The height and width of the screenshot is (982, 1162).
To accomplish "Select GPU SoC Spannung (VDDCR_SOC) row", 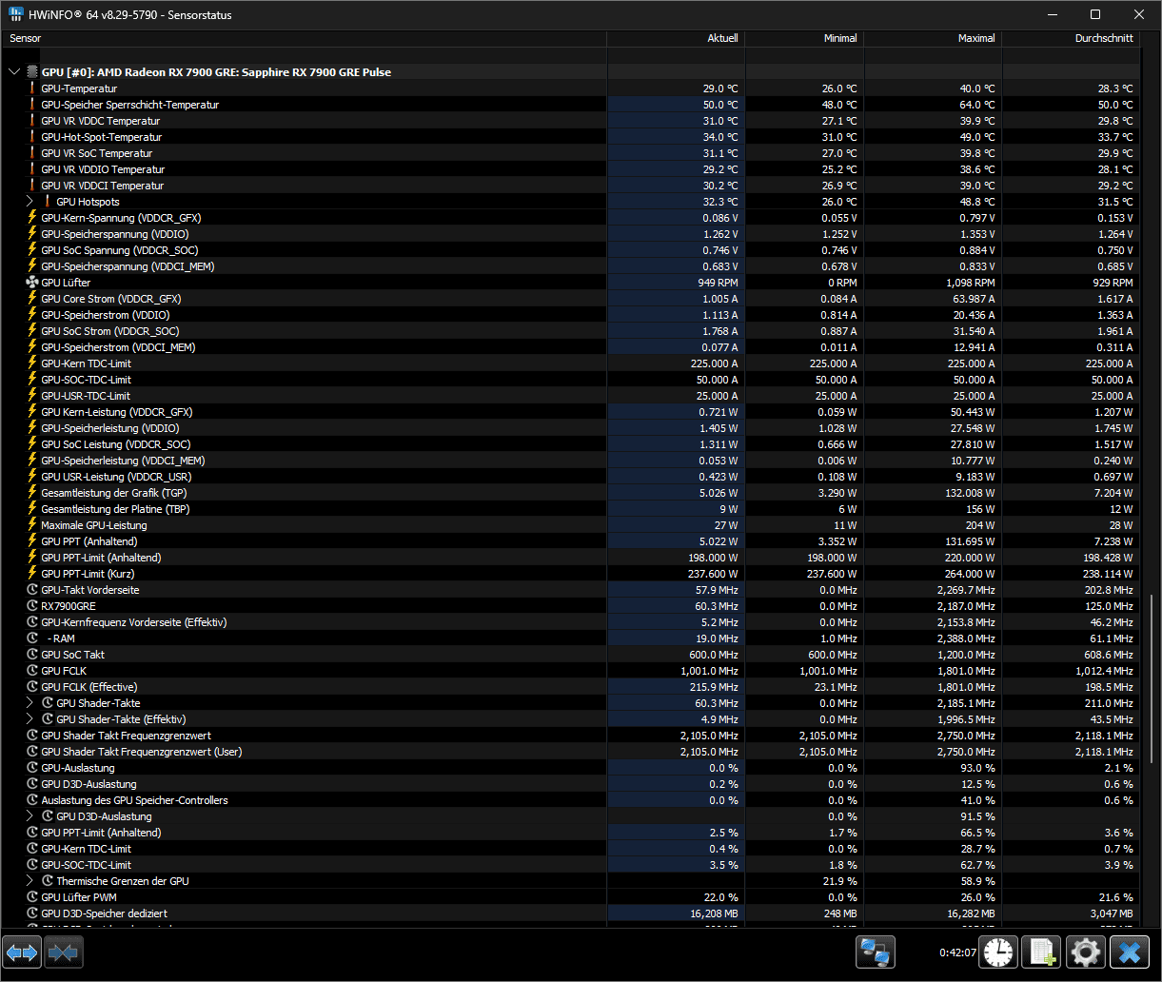I will (x=571, y=250).
